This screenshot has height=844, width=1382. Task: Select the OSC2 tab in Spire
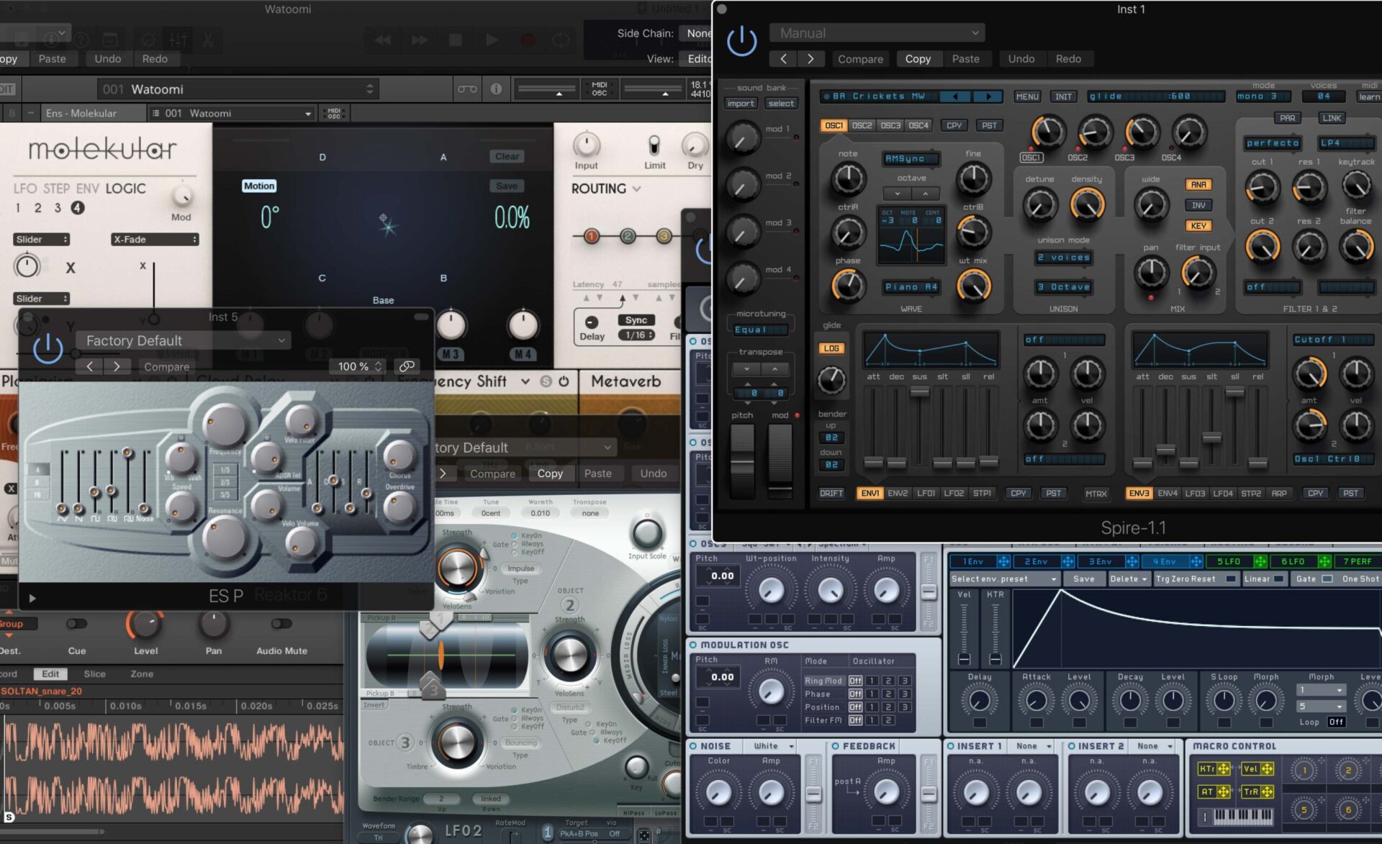click(862, 125)
